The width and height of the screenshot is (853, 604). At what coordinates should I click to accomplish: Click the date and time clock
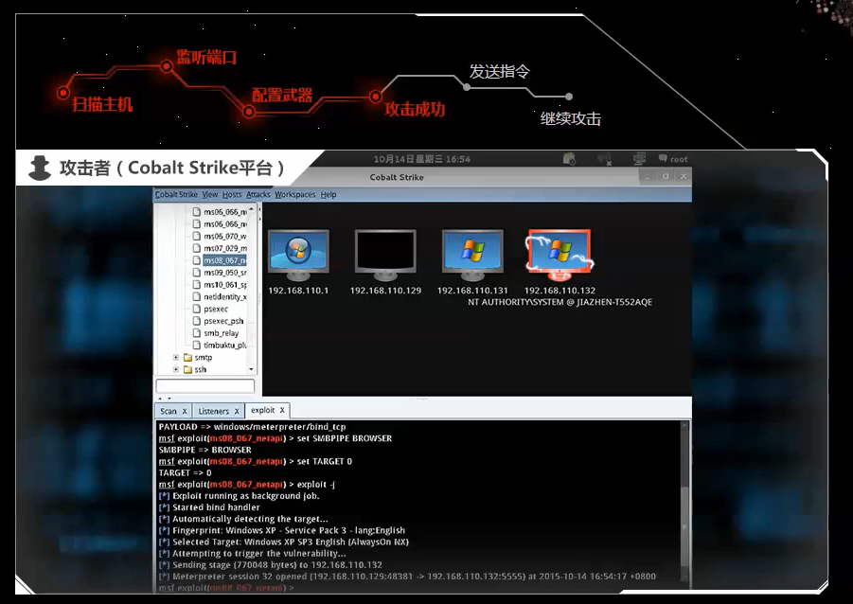(x=421, y=159)
